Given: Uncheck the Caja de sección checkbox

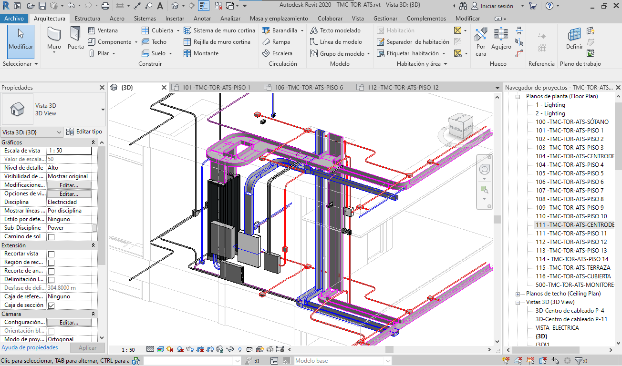Looking at the screenshot, I should click(x=52, y=305).
